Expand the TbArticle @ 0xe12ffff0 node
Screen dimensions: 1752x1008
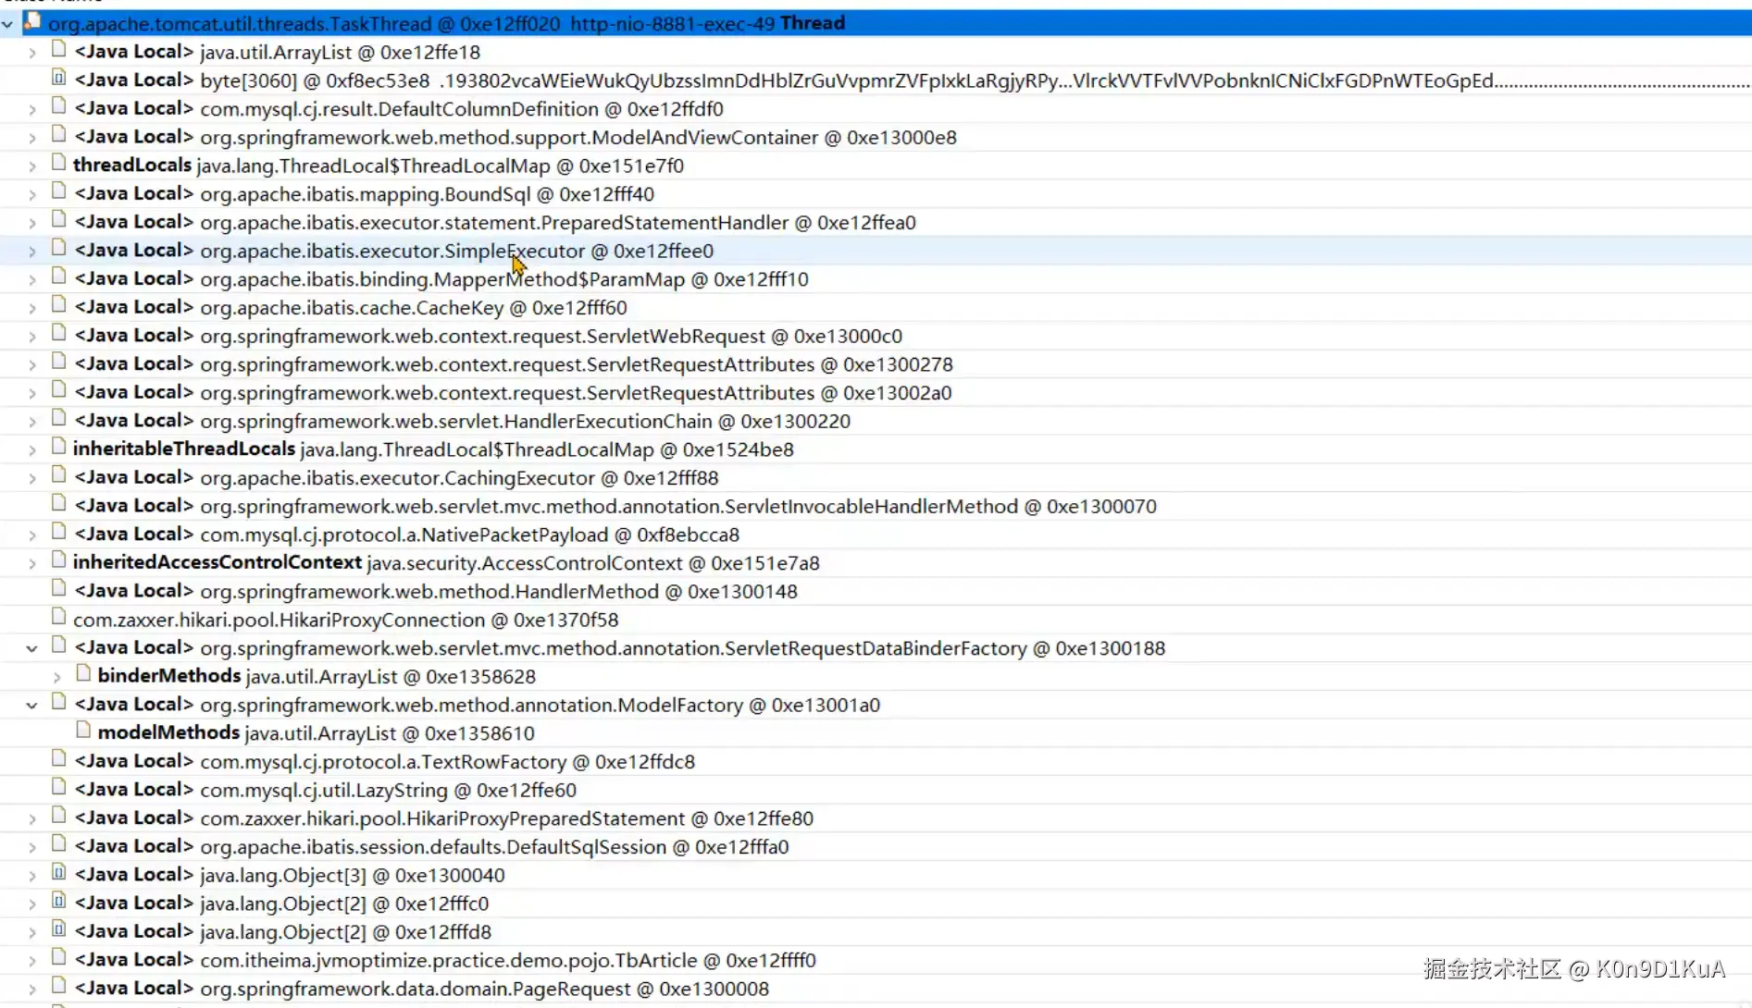click(32, 961)
